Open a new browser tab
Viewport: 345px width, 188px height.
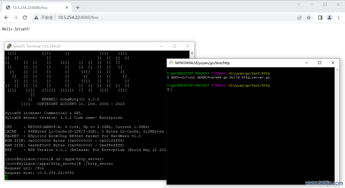click(x=78, y=8)
